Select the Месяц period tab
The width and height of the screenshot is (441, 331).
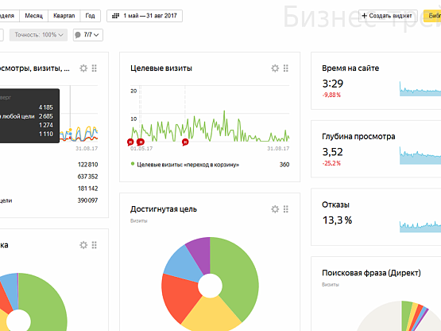point(33,16)
